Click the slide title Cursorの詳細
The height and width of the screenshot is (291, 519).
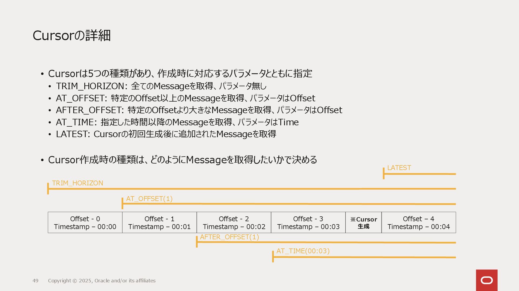pyautogui.click(x=72, y=36)
